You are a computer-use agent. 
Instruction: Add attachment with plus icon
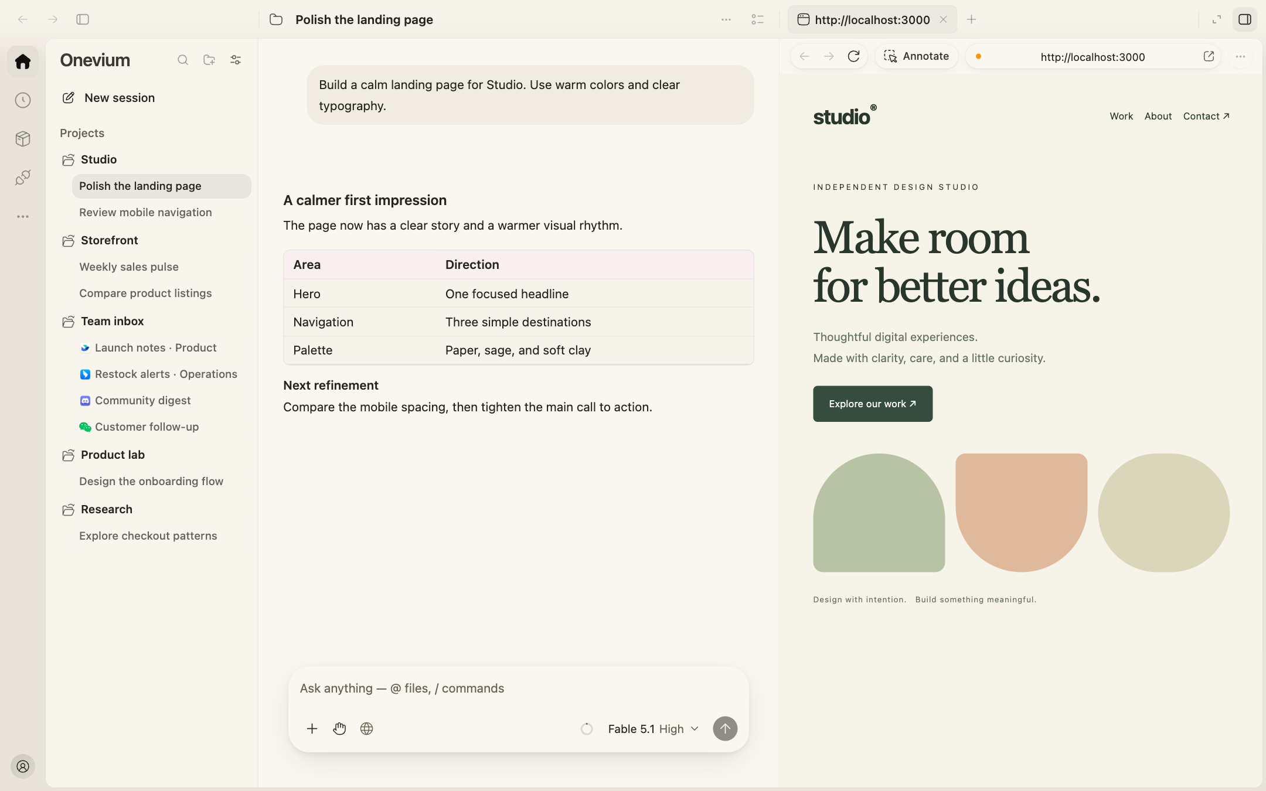tap(312, 728)
